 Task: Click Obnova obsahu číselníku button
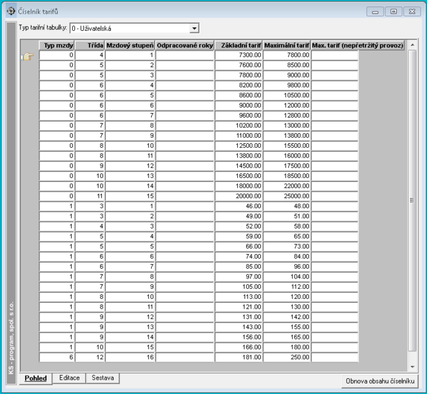coord(380,381)
